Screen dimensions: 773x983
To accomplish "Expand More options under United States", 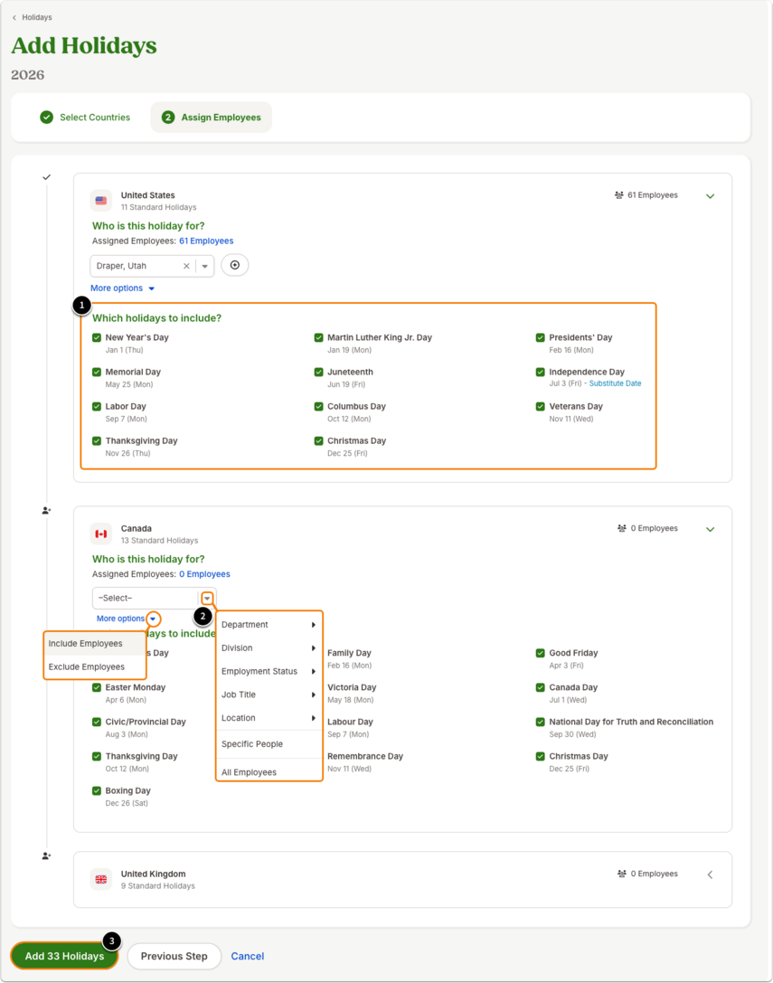I will tap(122, 288).
